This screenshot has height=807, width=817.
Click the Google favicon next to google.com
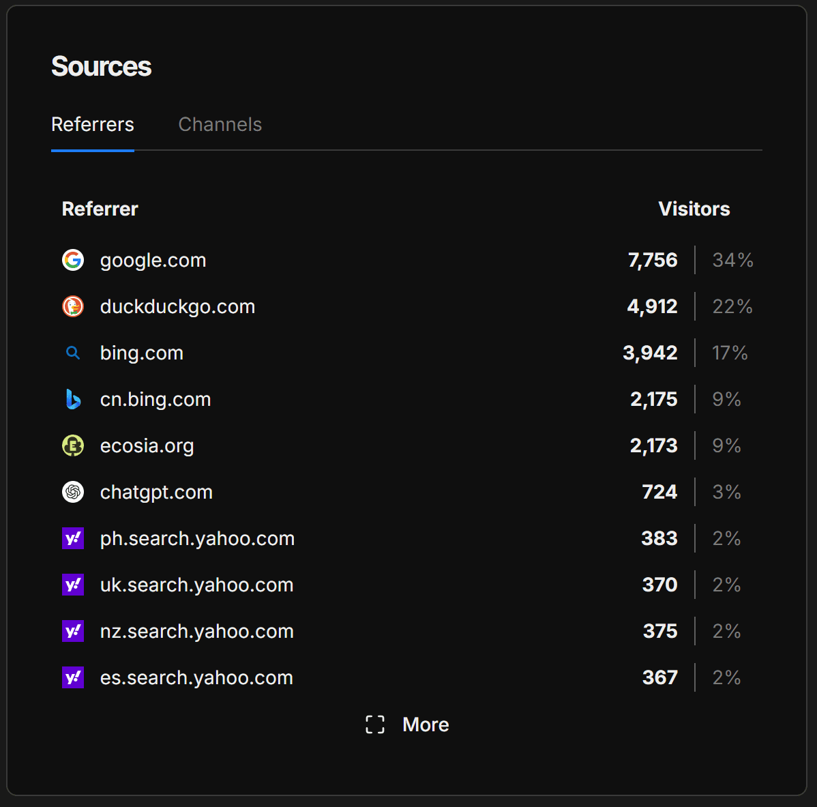click(73, 260)
